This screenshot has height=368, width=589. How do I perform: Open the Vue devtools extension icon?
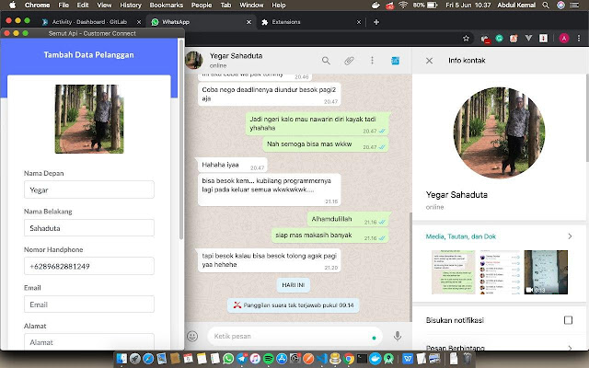click(x=528, y=39)
